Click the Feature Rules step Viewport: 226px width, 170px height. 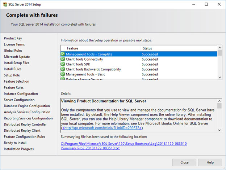pyautogui.click(x=14, y=87)
